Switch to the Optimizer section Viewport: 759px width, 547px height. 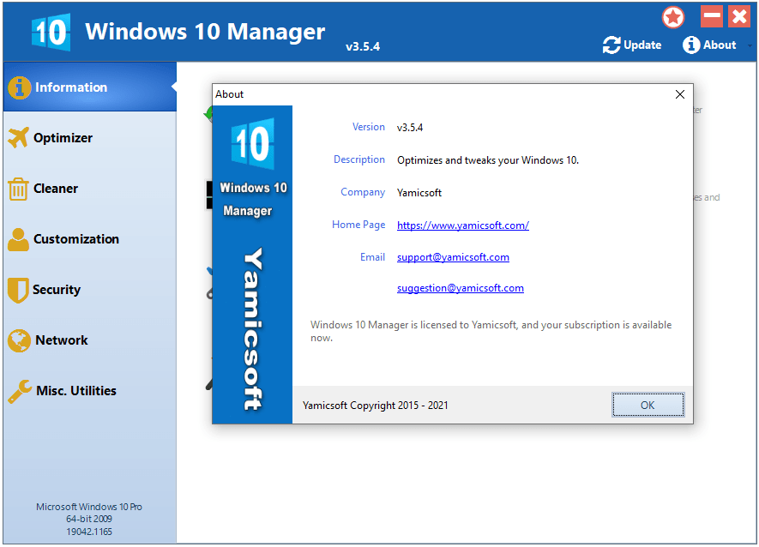coord(90,138)
